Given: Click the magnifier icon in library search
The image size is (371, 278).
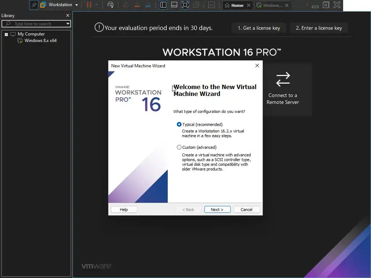Looking at the screenshot, I should 8,24.
